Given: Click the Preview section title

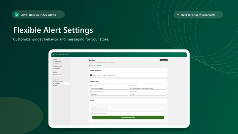Looking at the screenshot, I should tap(92, 101).
